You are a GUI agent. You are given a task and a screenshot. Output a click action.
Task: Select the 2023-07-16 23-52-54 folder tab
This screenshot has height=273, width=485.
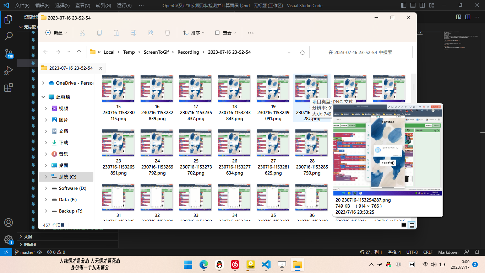click(71, 68)
